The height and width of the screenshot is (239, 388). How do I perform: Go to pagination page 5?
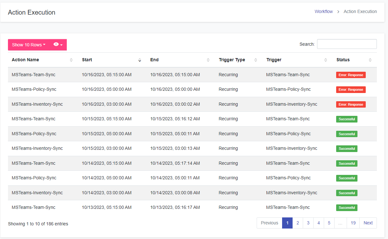[329, 223]
